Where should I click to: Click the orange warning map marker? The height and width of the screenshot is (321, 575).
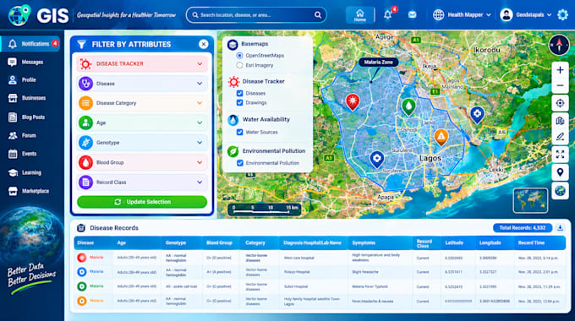click(x=441, y=138)
